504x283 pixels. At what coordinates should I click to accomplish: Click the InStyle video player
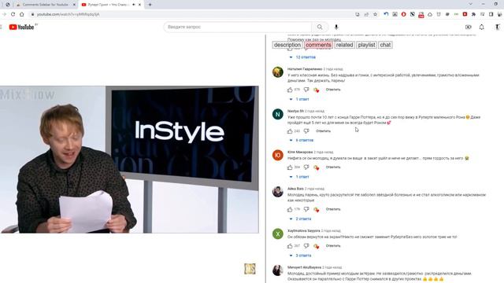pyautogui.click(x=129, y=159)
